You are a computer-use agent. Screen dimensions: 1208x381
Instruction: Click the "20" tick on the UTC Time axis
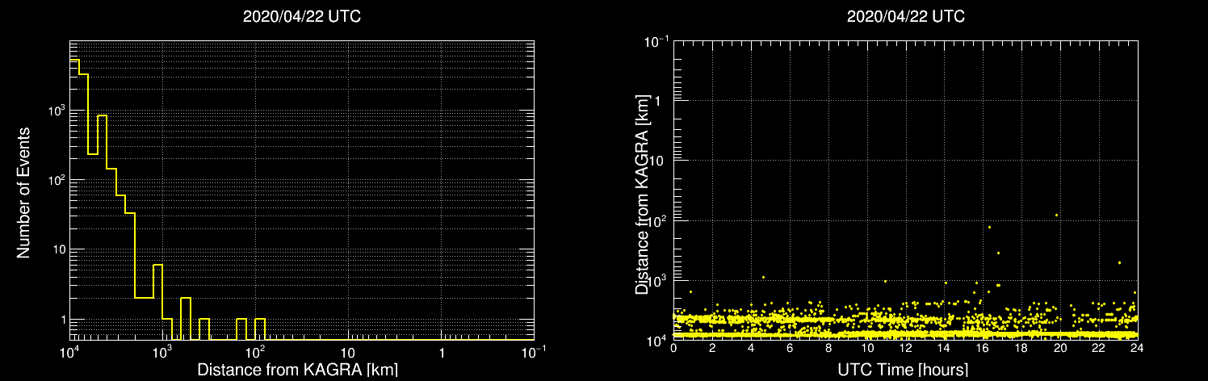coord(1061,349)
